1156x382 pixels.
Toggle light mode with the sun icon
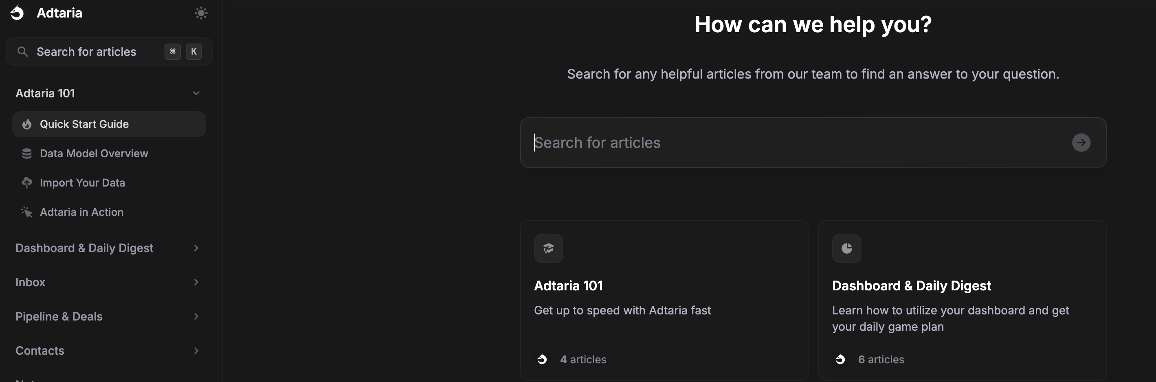coord(200,13)
